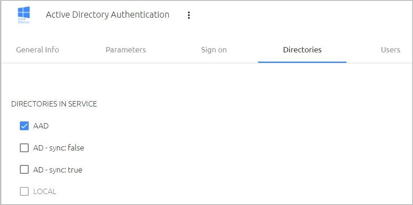Click the AAD label text
413x205 pixels.
click(x=41, y=126)
